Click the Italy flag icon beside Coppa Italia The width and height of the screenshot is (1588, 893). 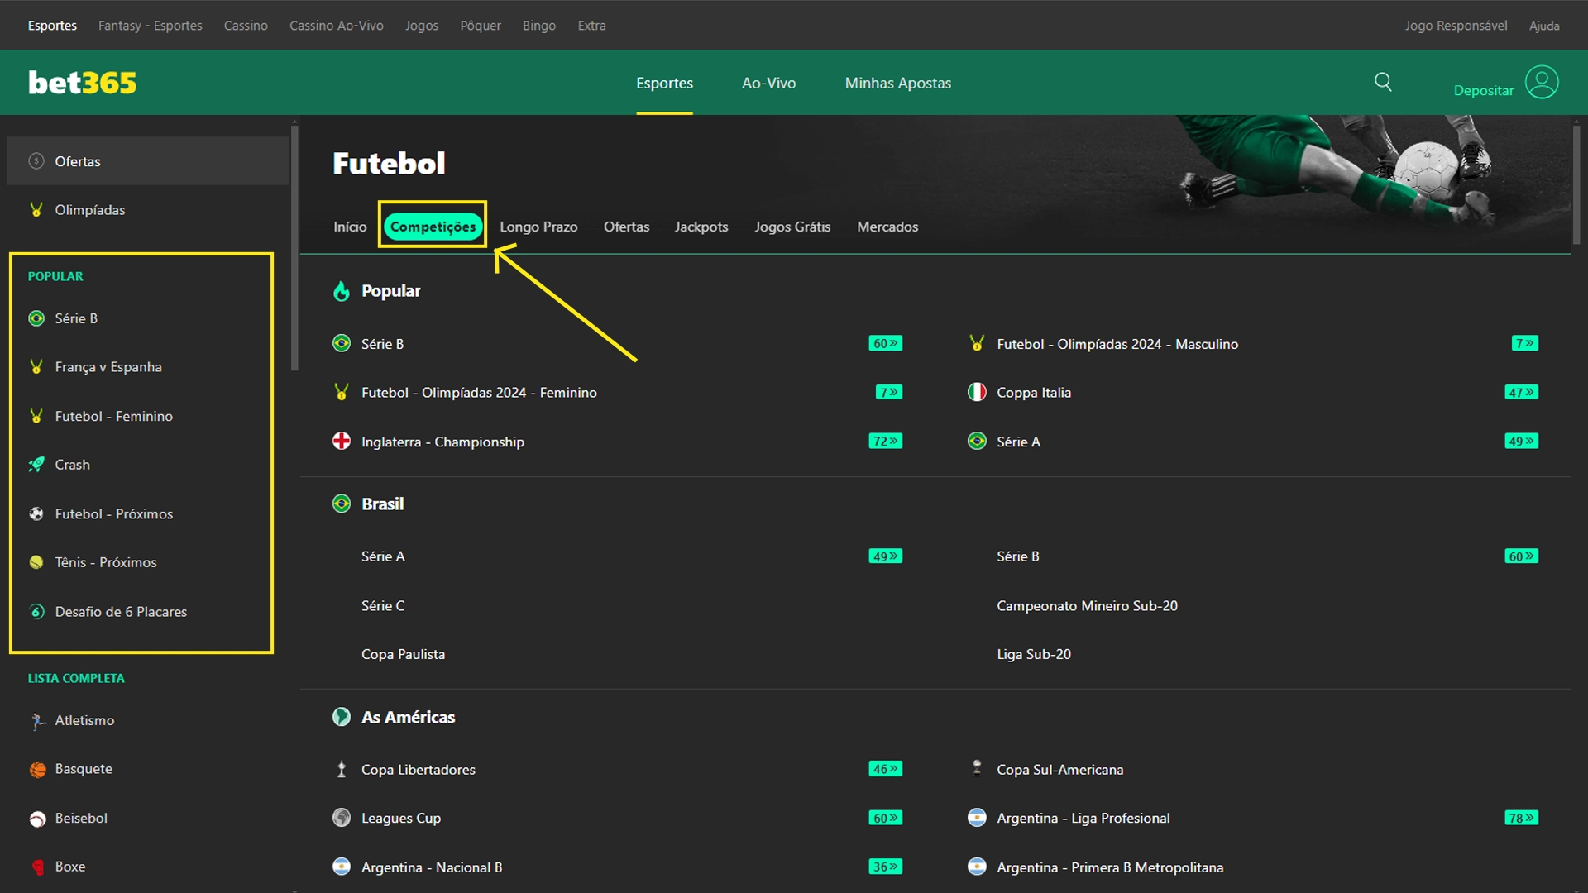click(x=977, y=392)
